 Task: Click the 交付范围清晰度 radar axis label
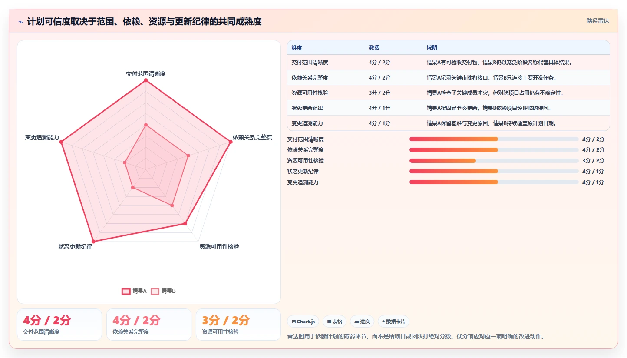146,74
